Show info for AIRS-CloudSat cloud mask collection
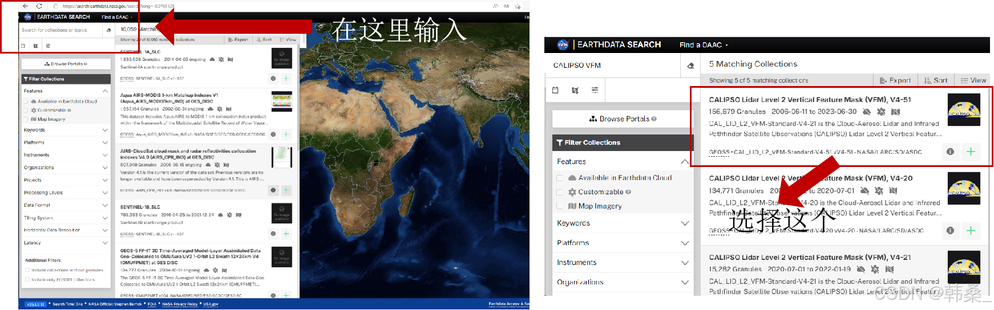Image resolution: width=994 pixels, height=310 pixels. click(x=273, y=190)
